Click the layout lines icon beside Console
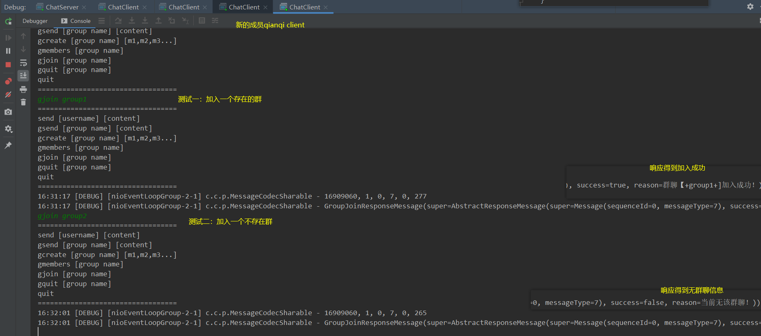761x336 pixels. click(102, 21)
